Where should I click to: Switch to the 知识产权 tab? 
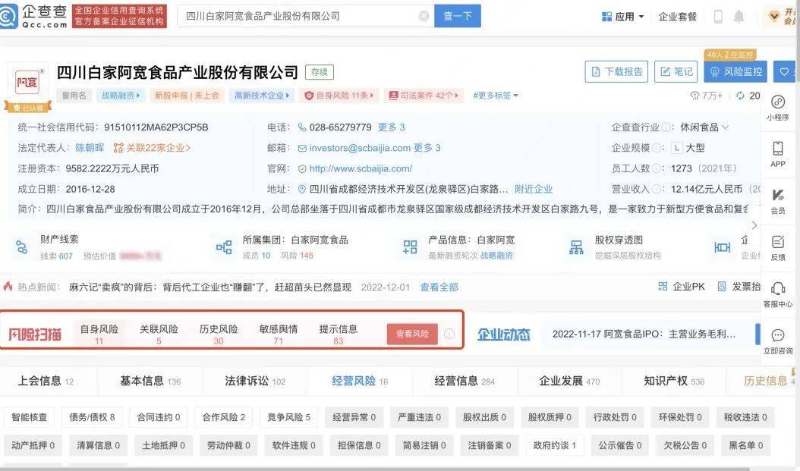coord(674,381)
